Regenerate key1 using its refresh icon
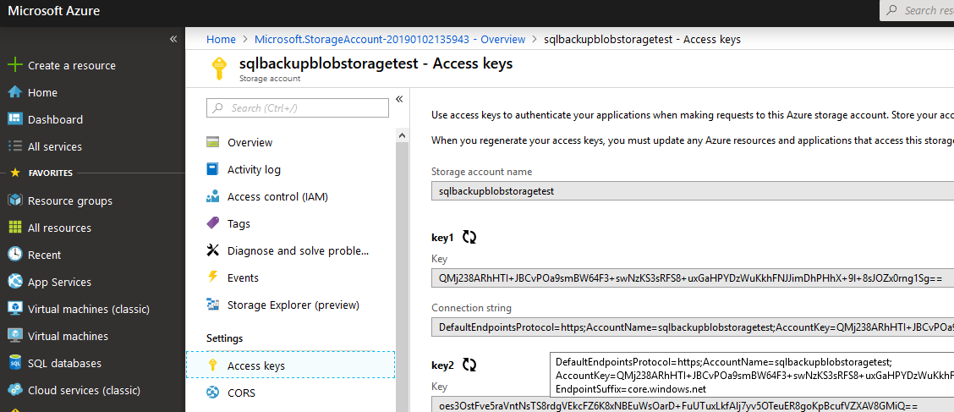954x412 pixels. (469, 238)
